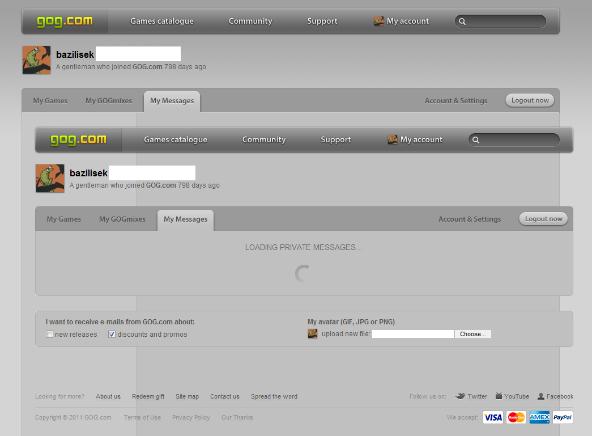Open Community in the inner navigation bar
This screenshot has width=592, height=436.
pyautogui.click(x=264, y=139)
